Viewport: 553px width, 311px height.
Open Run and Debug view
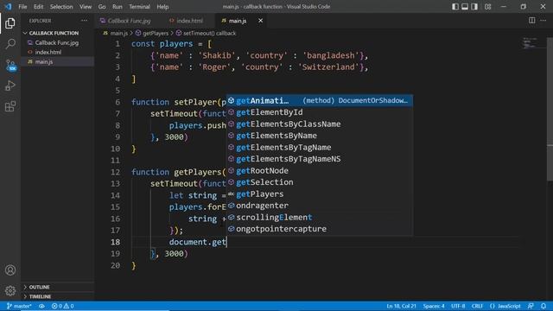coord(10,86)
